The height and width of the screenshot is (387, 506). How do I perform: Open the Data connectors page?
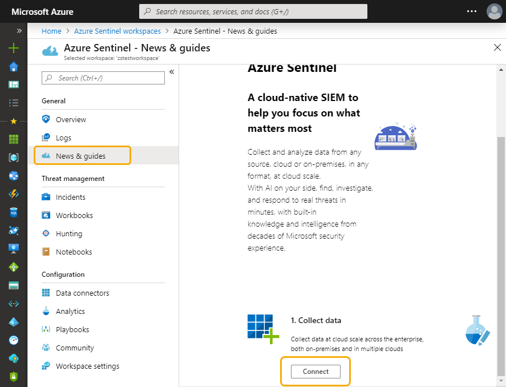tap(83, 293)
